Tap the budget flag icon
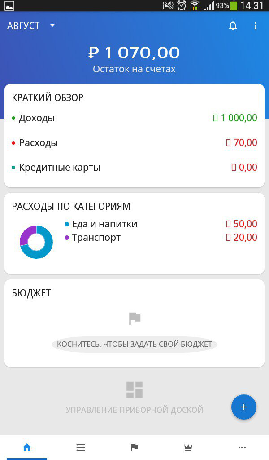269x460 pixels. click(x=134, y=319)
